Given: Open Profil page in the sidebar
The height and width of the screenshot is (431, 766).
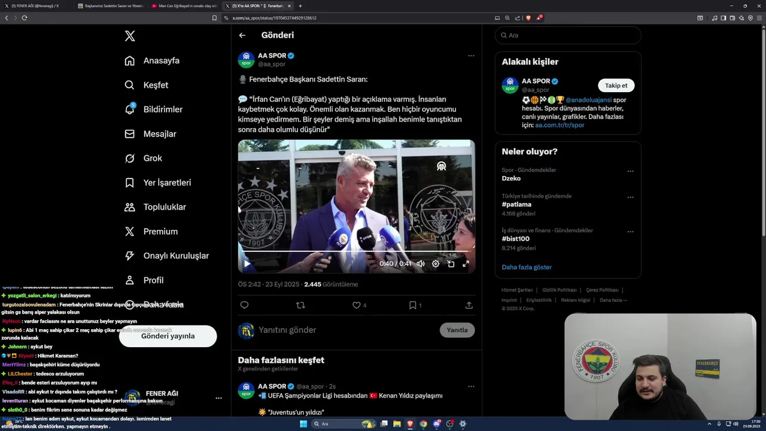Looking at the screenshot, I should [144, 280].
